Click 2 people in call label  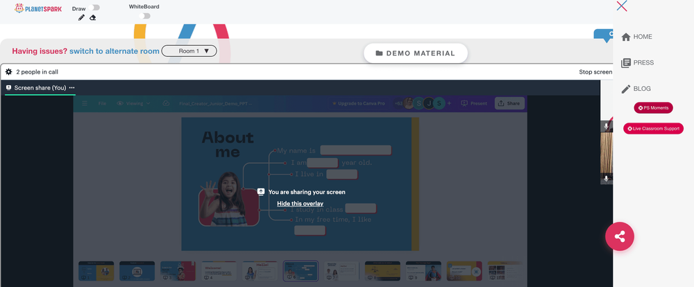pyautogui.click(x=37, y=71)
